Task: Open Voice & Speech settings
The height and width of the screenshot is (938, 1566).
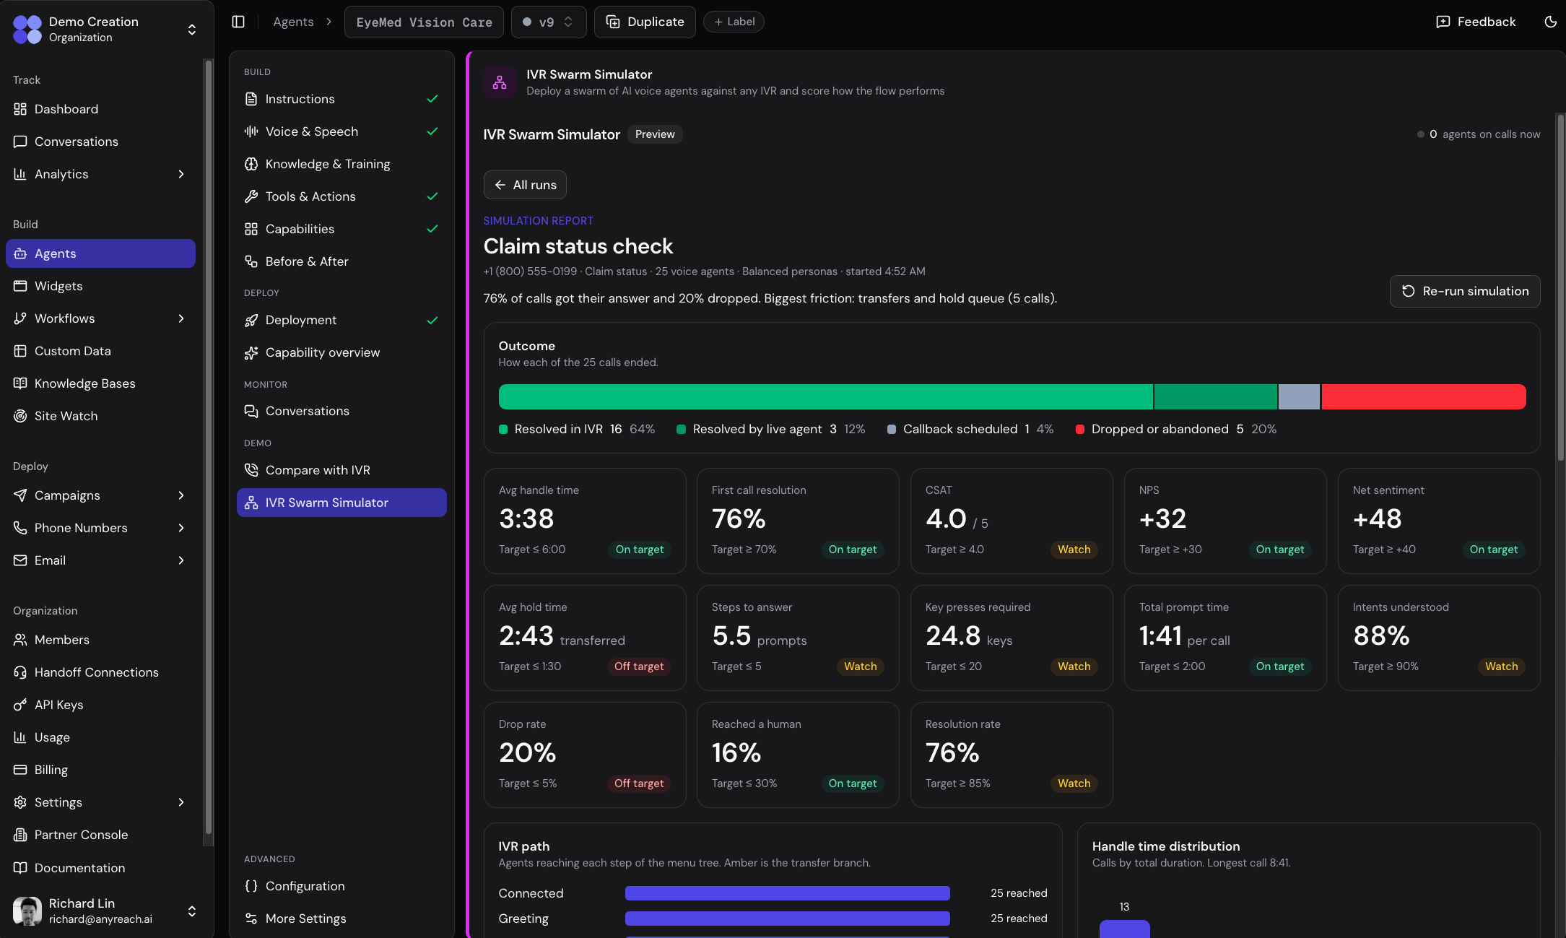Action: [342, 131]
